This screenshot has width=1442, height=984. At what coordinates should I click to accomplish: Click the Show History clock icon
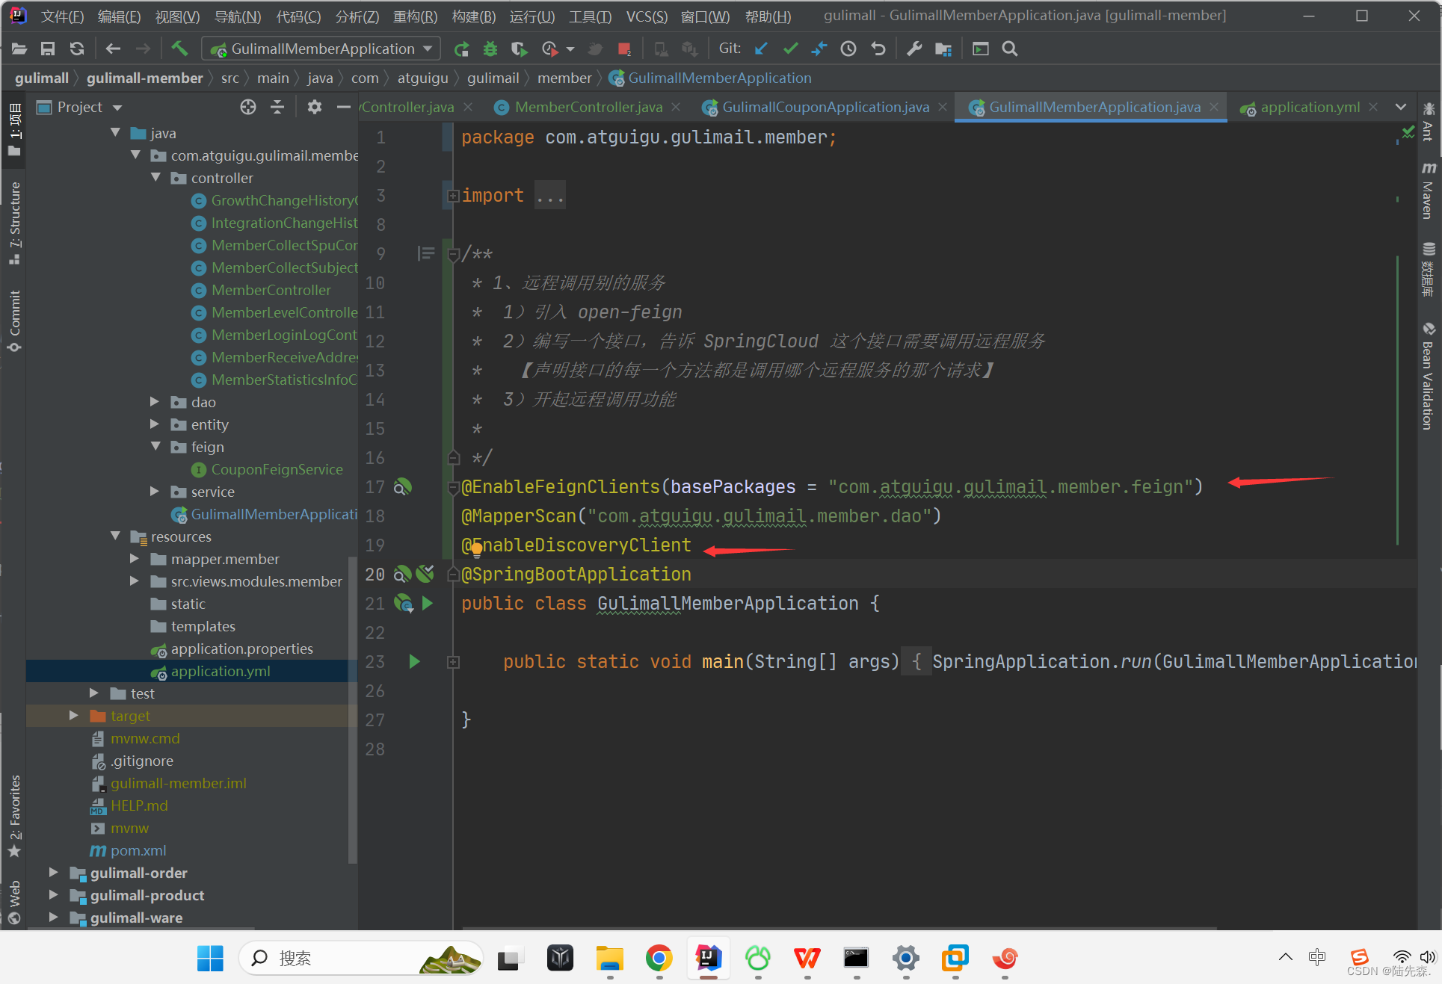(848, 49)
